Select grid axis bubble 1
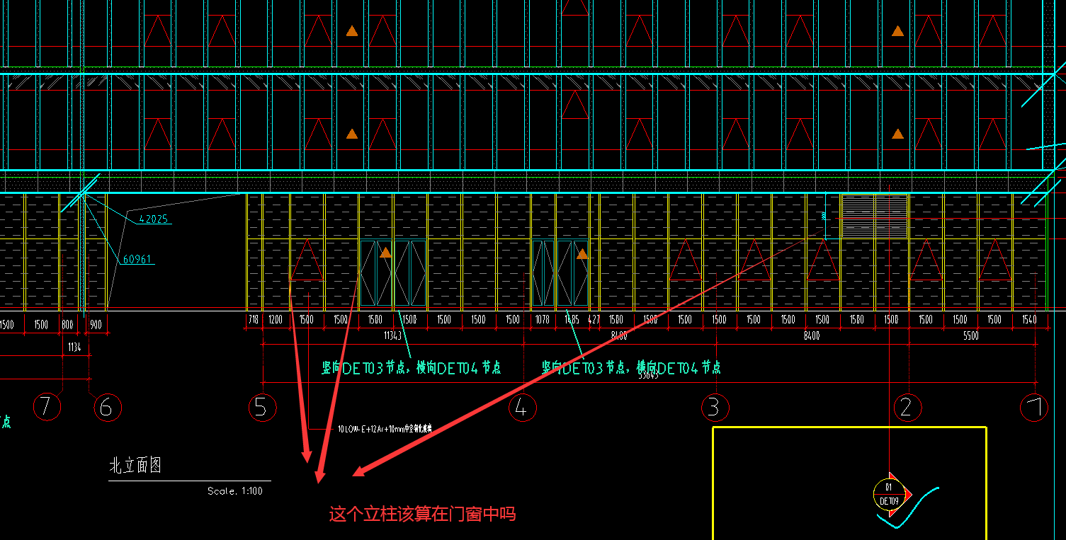The image size is (1066, 540). pyautogui.click(x=1033, y=408)
